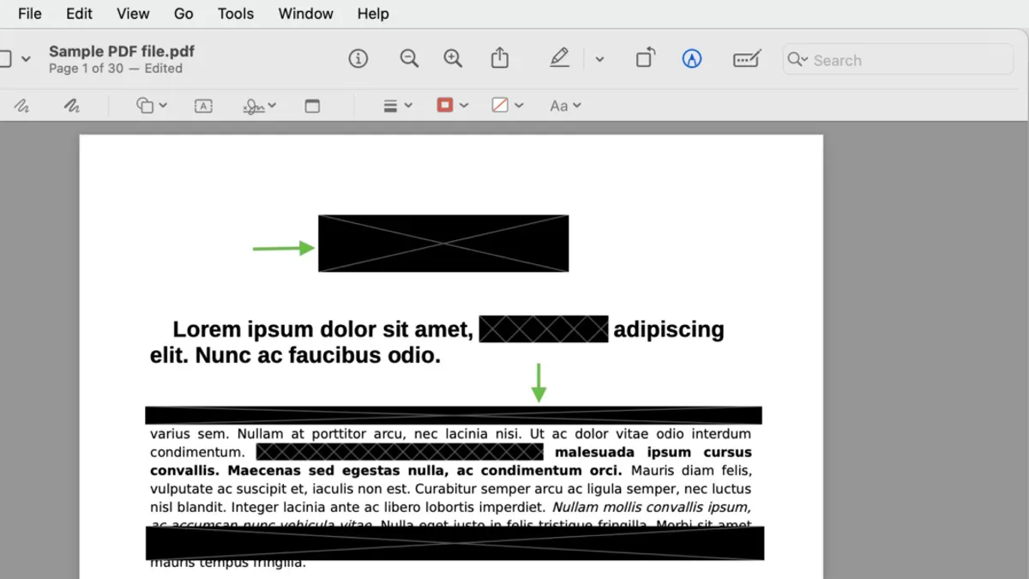Select the redaction bar after 'condimentum.'

[400, 451]
